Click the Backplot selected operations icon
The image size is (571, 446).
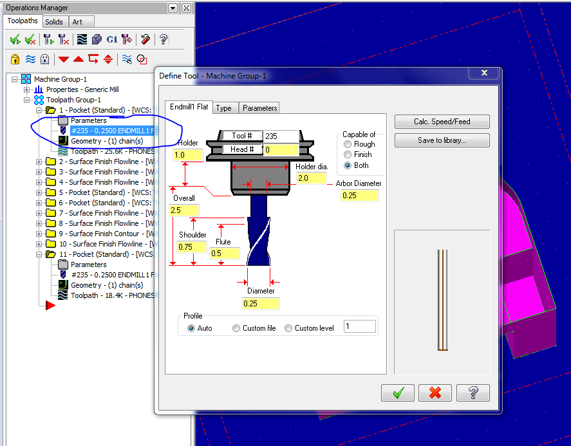click(x=82, y=40)
